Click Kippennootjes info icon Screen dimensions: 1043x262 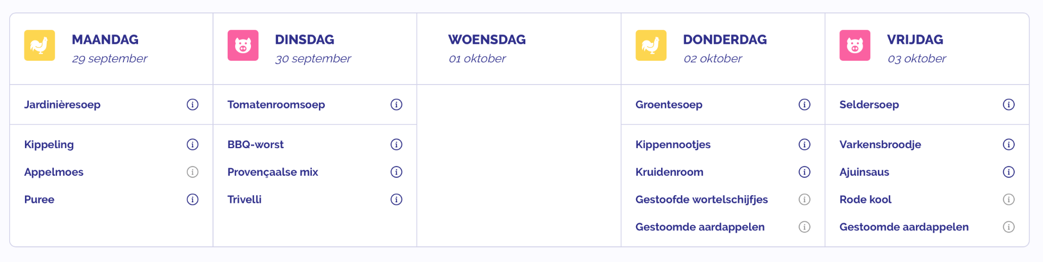(x=805, y=144)
